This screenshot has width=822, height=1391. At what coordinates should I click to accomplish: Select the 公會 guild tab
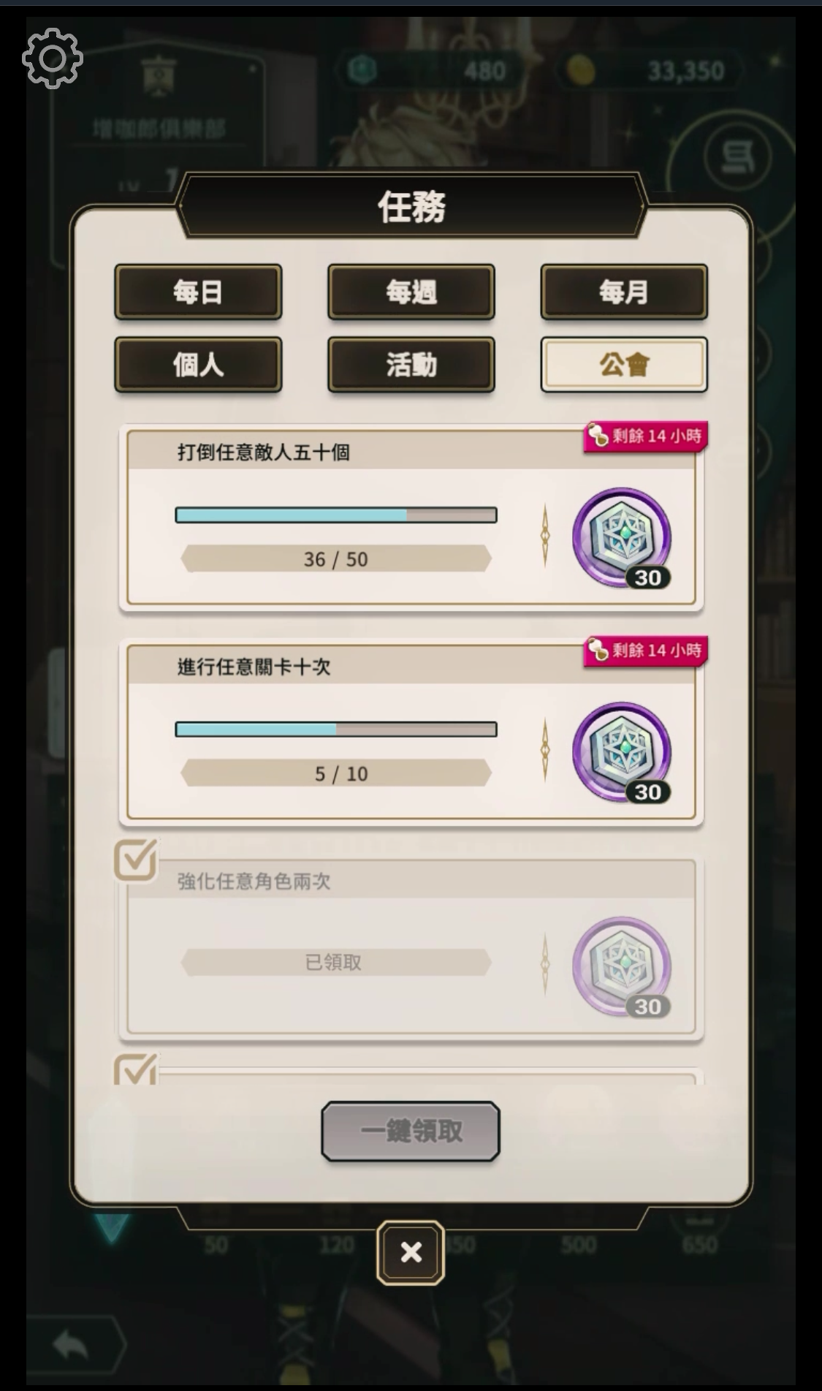click(x=624, y=364)
